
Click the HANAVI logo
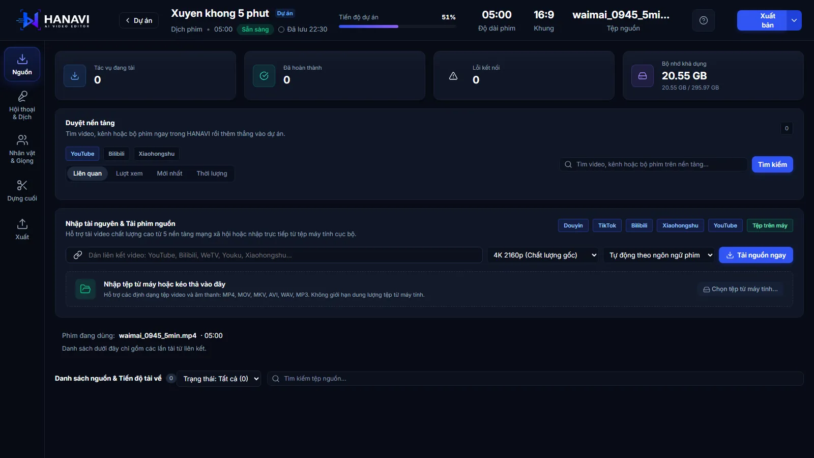[x=53, y=20]
